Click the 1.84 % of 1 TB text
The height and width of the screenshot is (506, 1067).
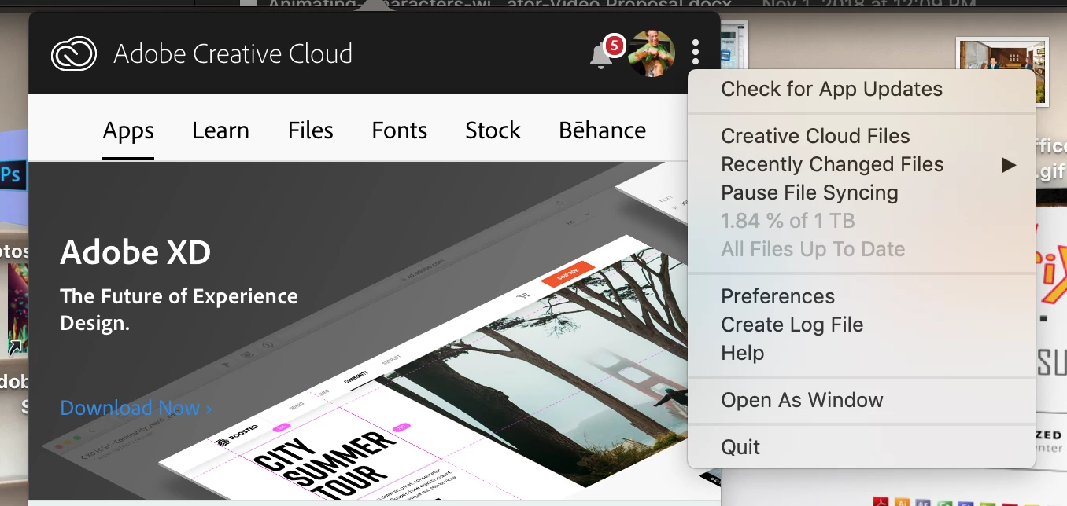click(788, 221)
